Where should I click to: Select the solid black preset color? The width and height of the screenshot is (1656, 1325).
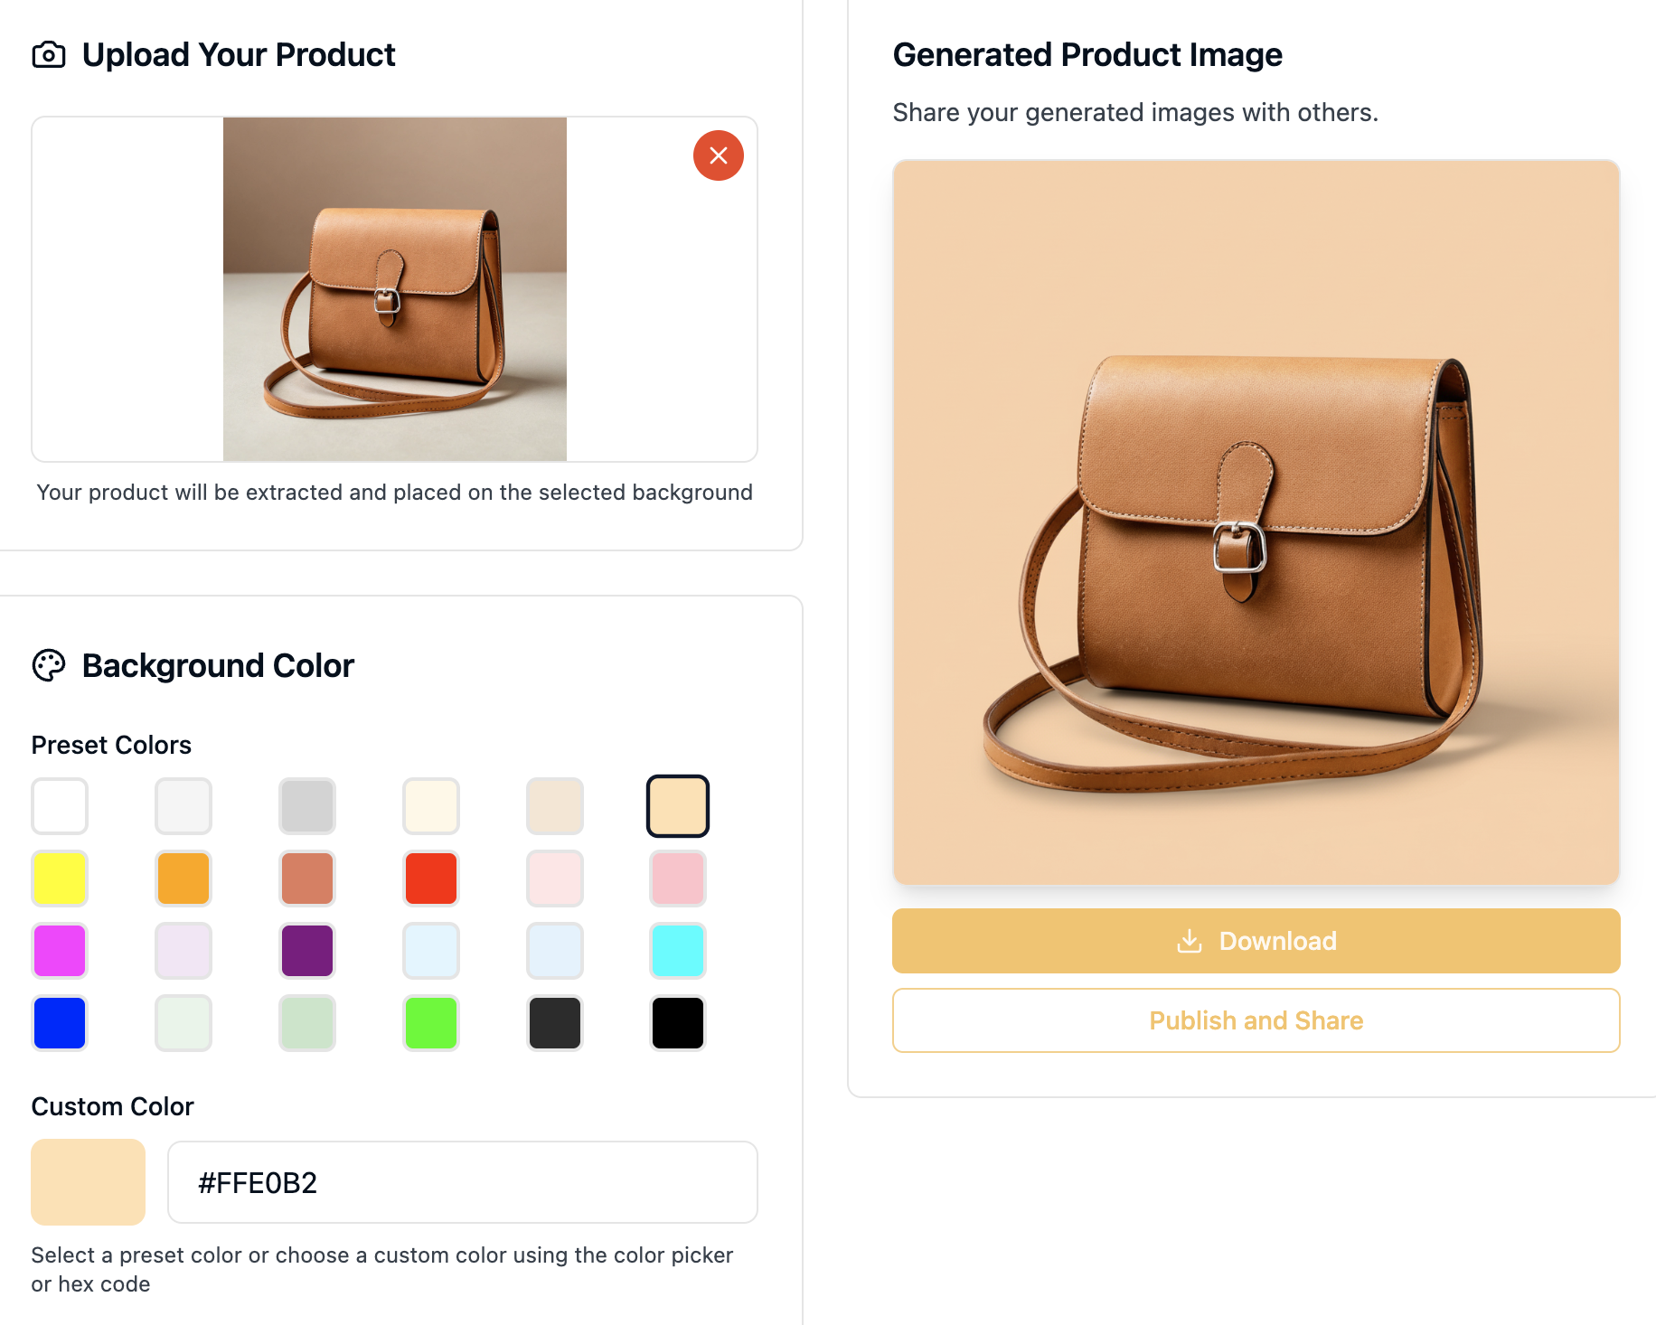point(677,1022)
